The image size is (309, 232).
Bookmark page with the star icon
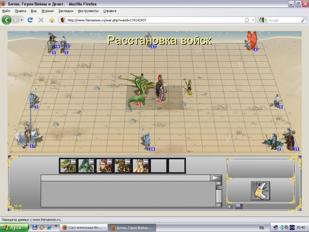click(247, 20)
